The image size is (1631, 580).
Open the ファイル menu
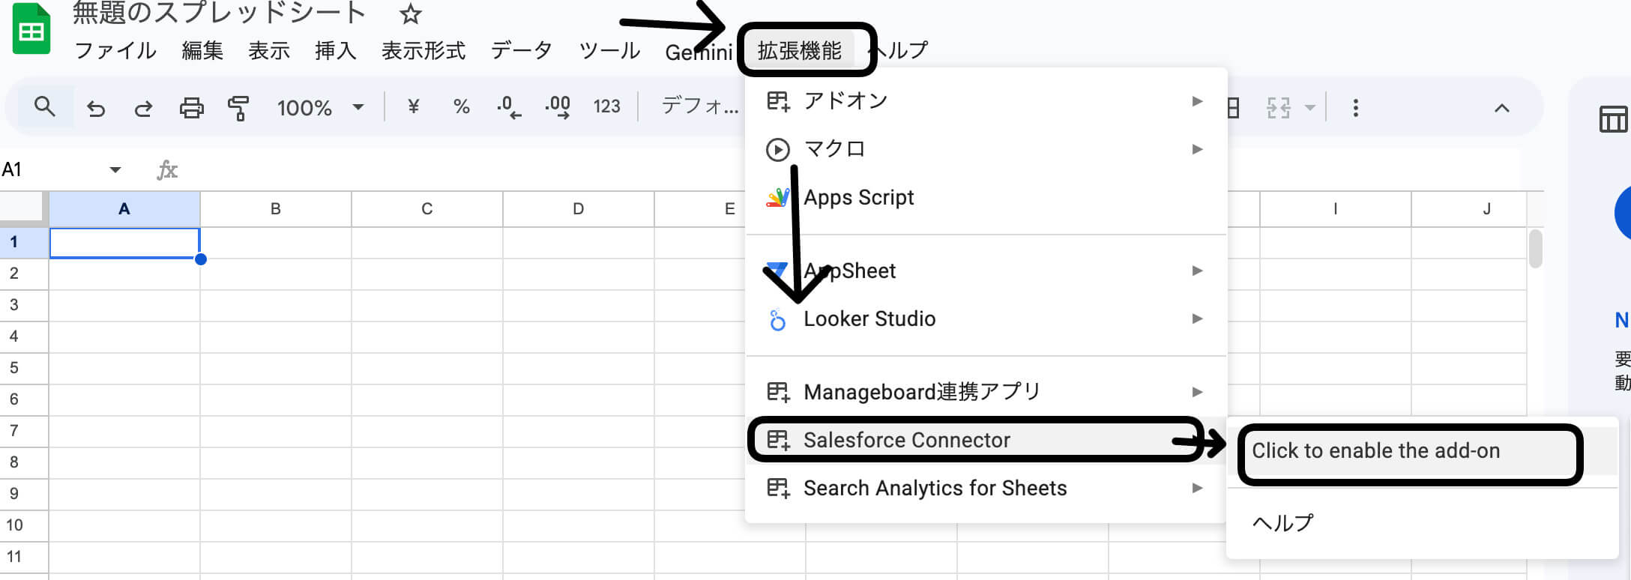[115, 51]
